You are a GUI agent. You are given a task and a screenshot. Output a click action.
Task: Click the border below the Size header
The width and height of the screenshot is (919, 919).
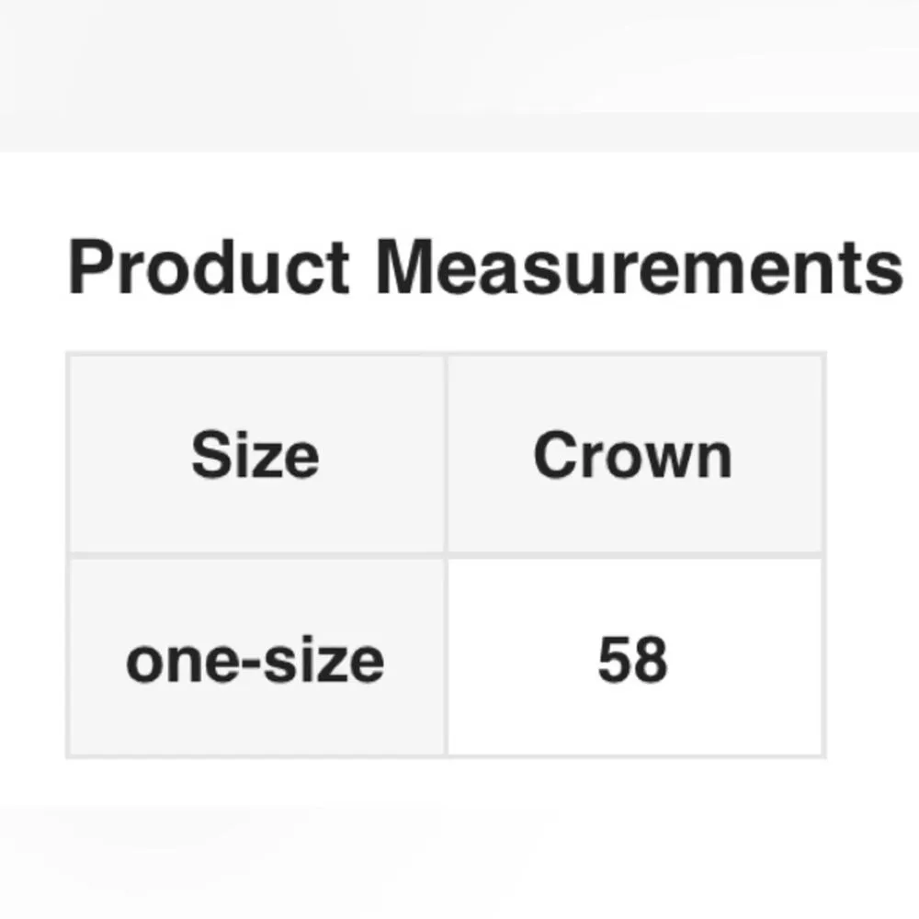pos(255,555)
